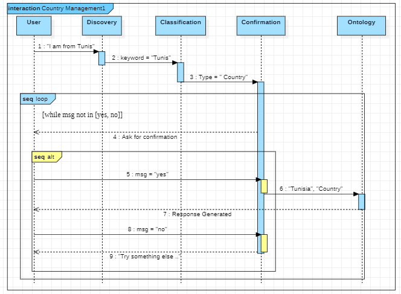Click the seq loop fragment label
The image size is (401, 294).
pos(37,99)
